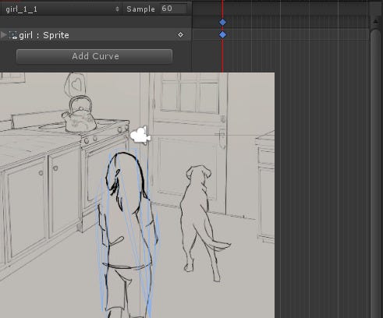
Task: Click the kettle on the stove in scene
Action: (x=79, y=115)
